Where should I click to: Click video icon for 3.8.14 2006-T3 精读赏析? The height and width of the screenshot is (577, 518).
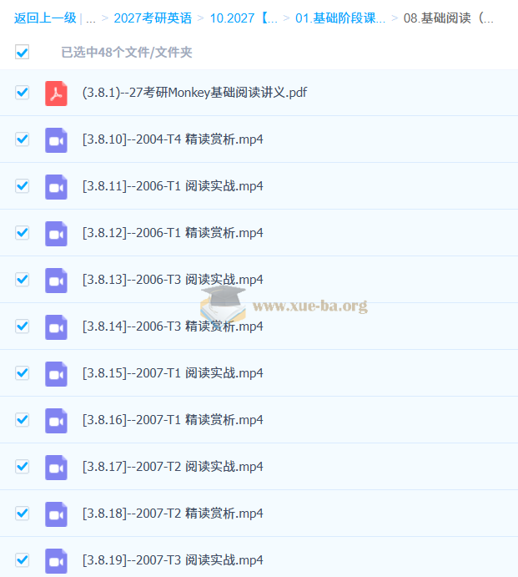tap(56, 326)
